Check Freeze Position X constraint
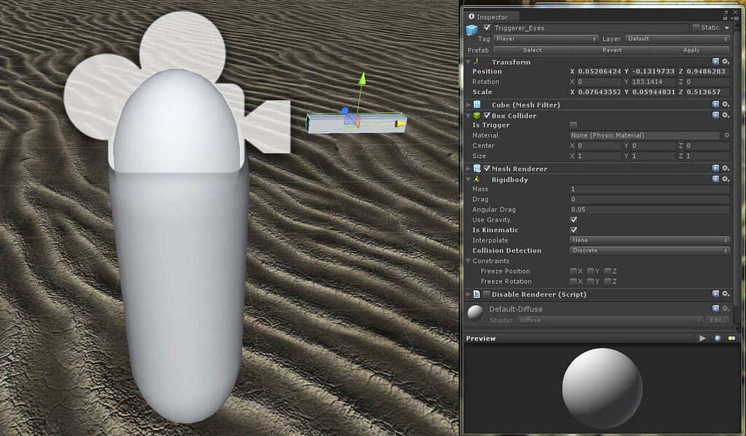Viewport: 746px width, 436px height. (x=573, y=271)
